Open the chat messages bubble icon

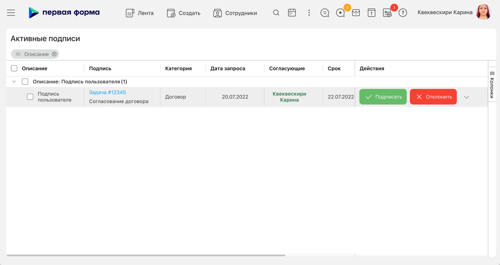pyautogui.click(x=325, y=13)
